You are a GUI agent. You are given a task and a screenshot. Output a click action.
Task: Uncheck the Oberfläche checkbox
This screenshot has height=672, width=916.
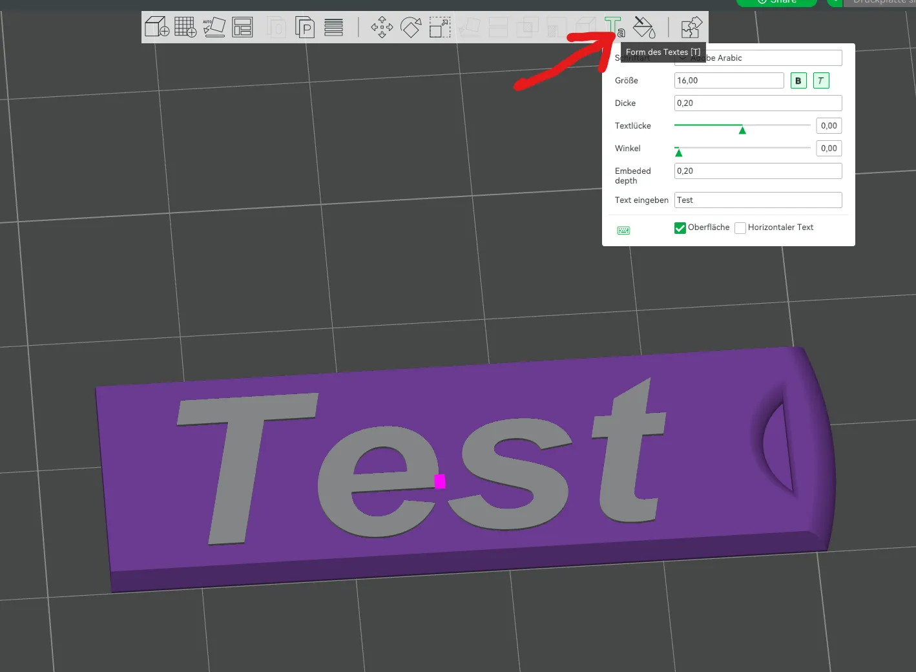[x=680, y=228]
